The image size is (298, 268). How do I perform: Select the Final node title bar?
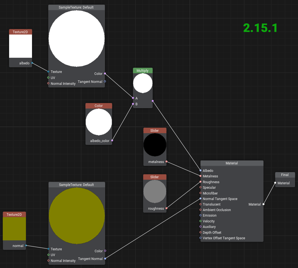click(285, 175)
